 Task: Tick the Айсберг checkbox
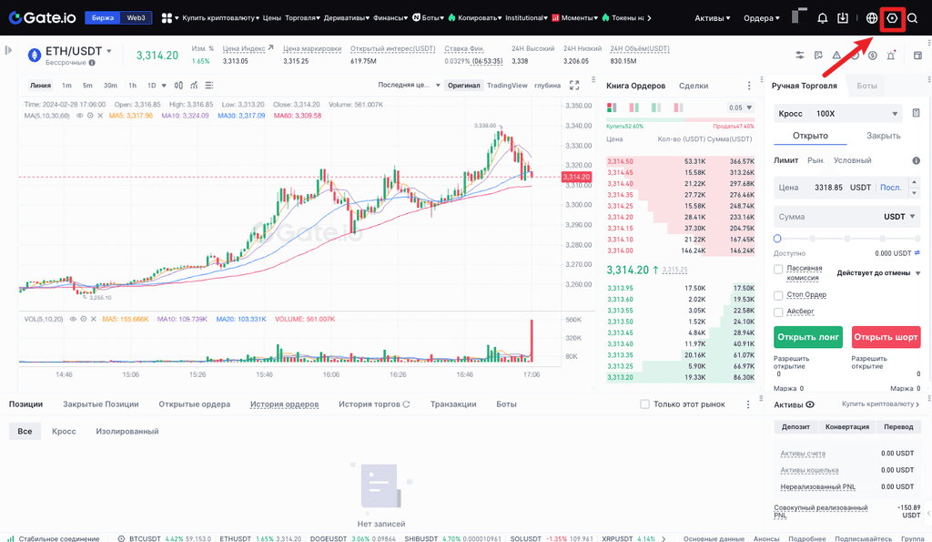point(778,312)
